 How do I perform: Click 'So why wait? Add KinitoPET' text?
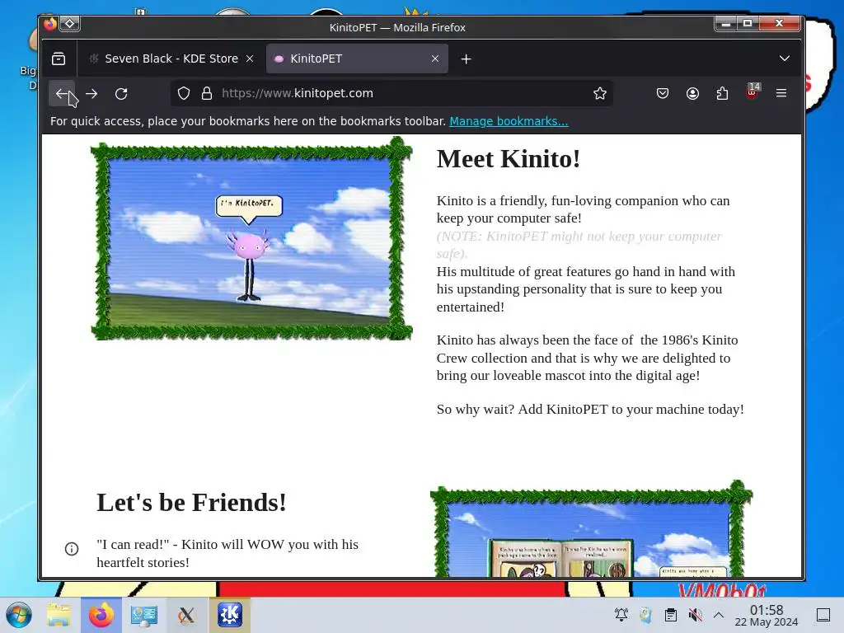click(590, 409)
